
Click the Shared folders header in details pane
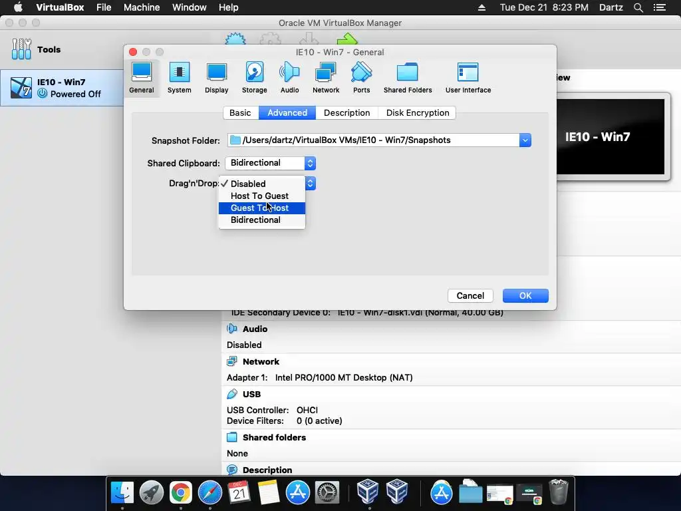pyautogui.click(x=275, y=437)
